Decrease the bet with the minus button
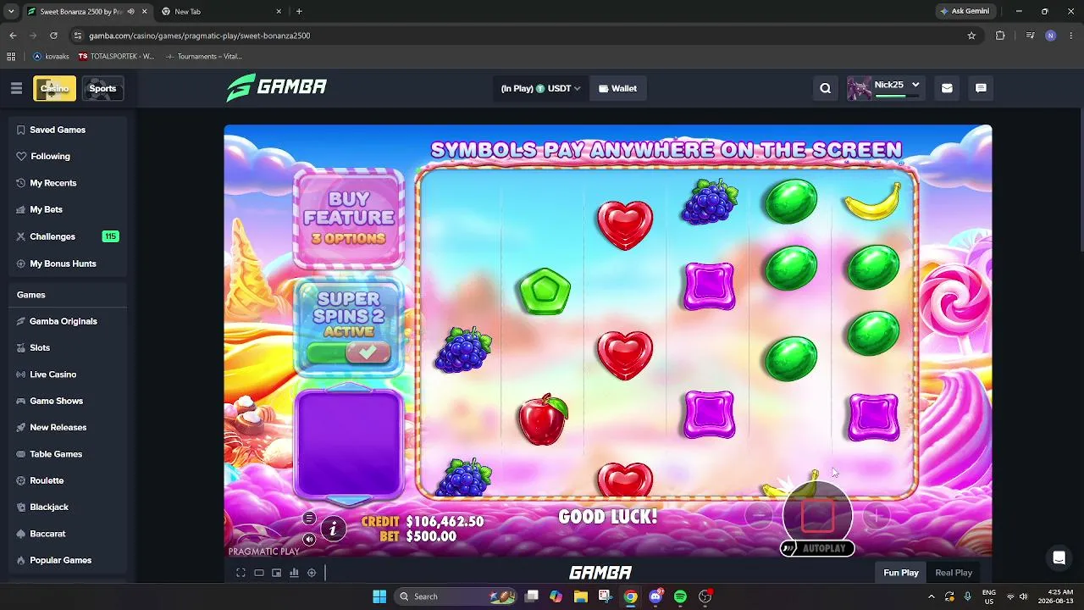This screenshot has height=610, width=1084. 760,514
